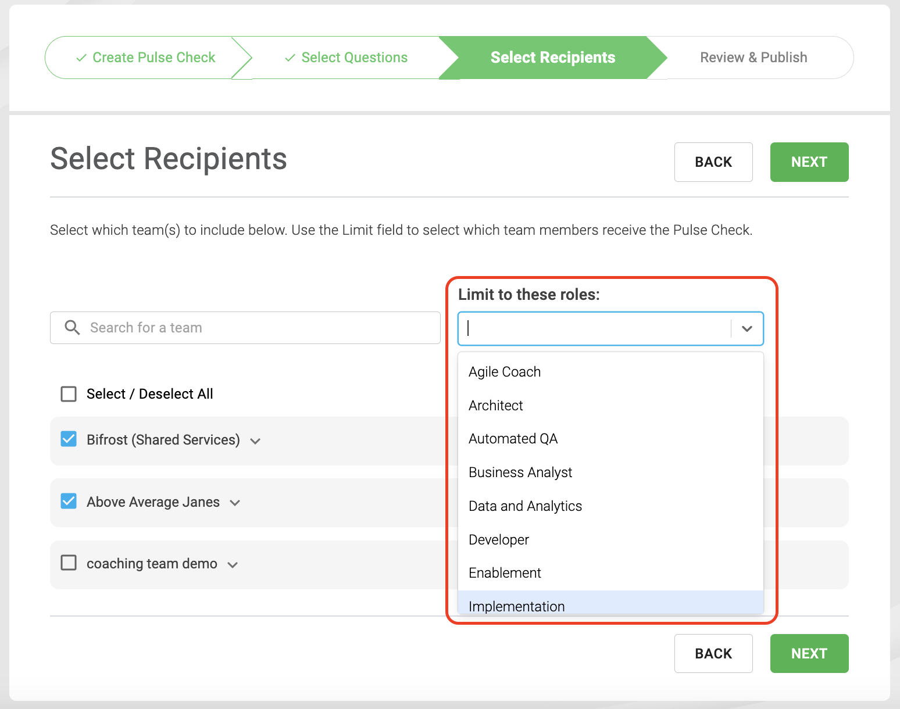Focus the Search for a team field
Screen dimensions: 900x709
coord(245,328)
